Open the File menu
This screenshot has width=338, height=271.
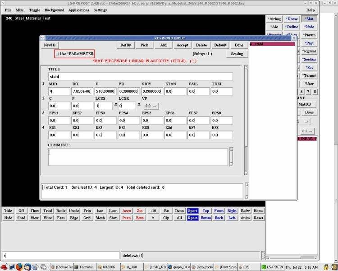[x=8, y=10]
